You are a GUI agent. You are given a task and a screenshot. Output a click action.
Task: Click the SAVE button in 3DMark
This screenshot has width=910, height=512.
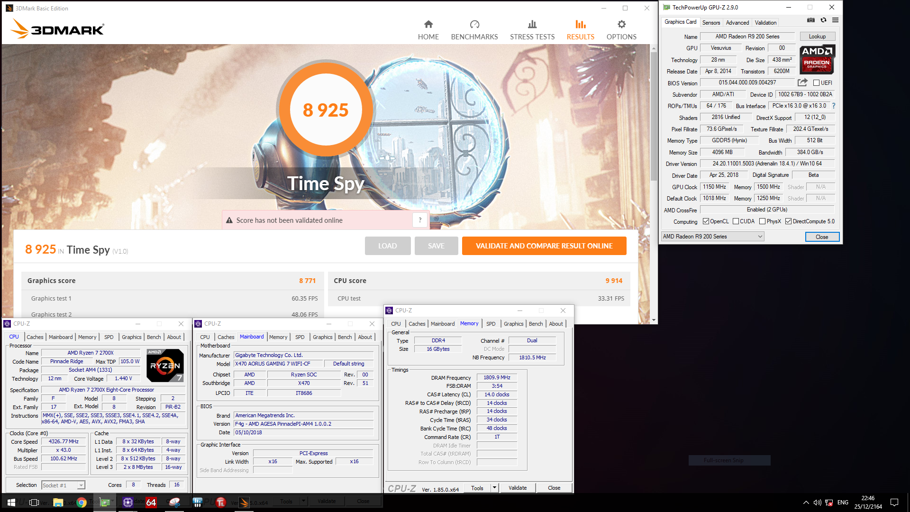coord(436,246)
